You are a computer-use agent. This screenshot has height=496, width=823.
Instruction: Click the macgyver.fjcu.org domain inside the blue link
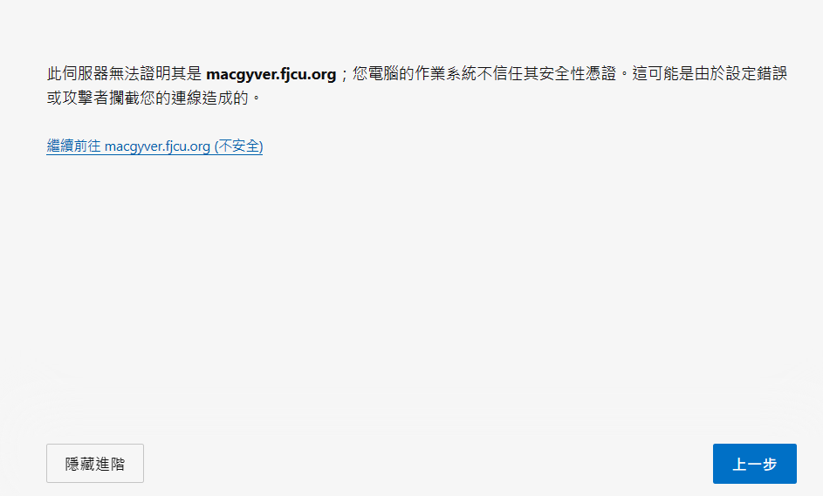pos(157,146)
